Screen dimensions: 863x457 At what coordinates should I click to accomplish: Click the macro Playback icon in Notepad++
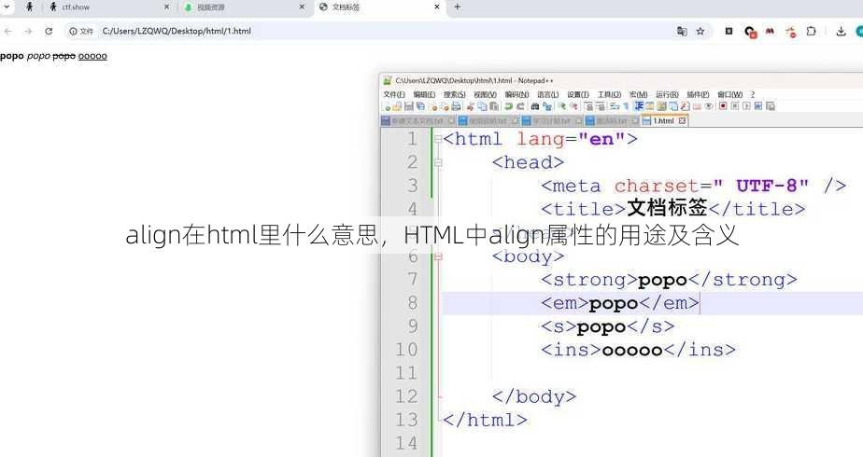coord(746,106)
